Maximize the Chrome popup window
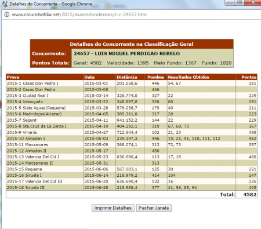 pos(240,3)
